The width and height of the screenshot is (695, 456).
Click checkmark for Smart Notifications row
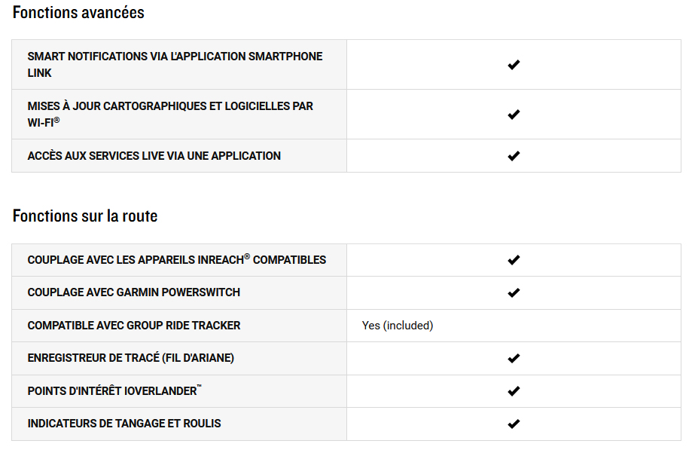[514, 65]
